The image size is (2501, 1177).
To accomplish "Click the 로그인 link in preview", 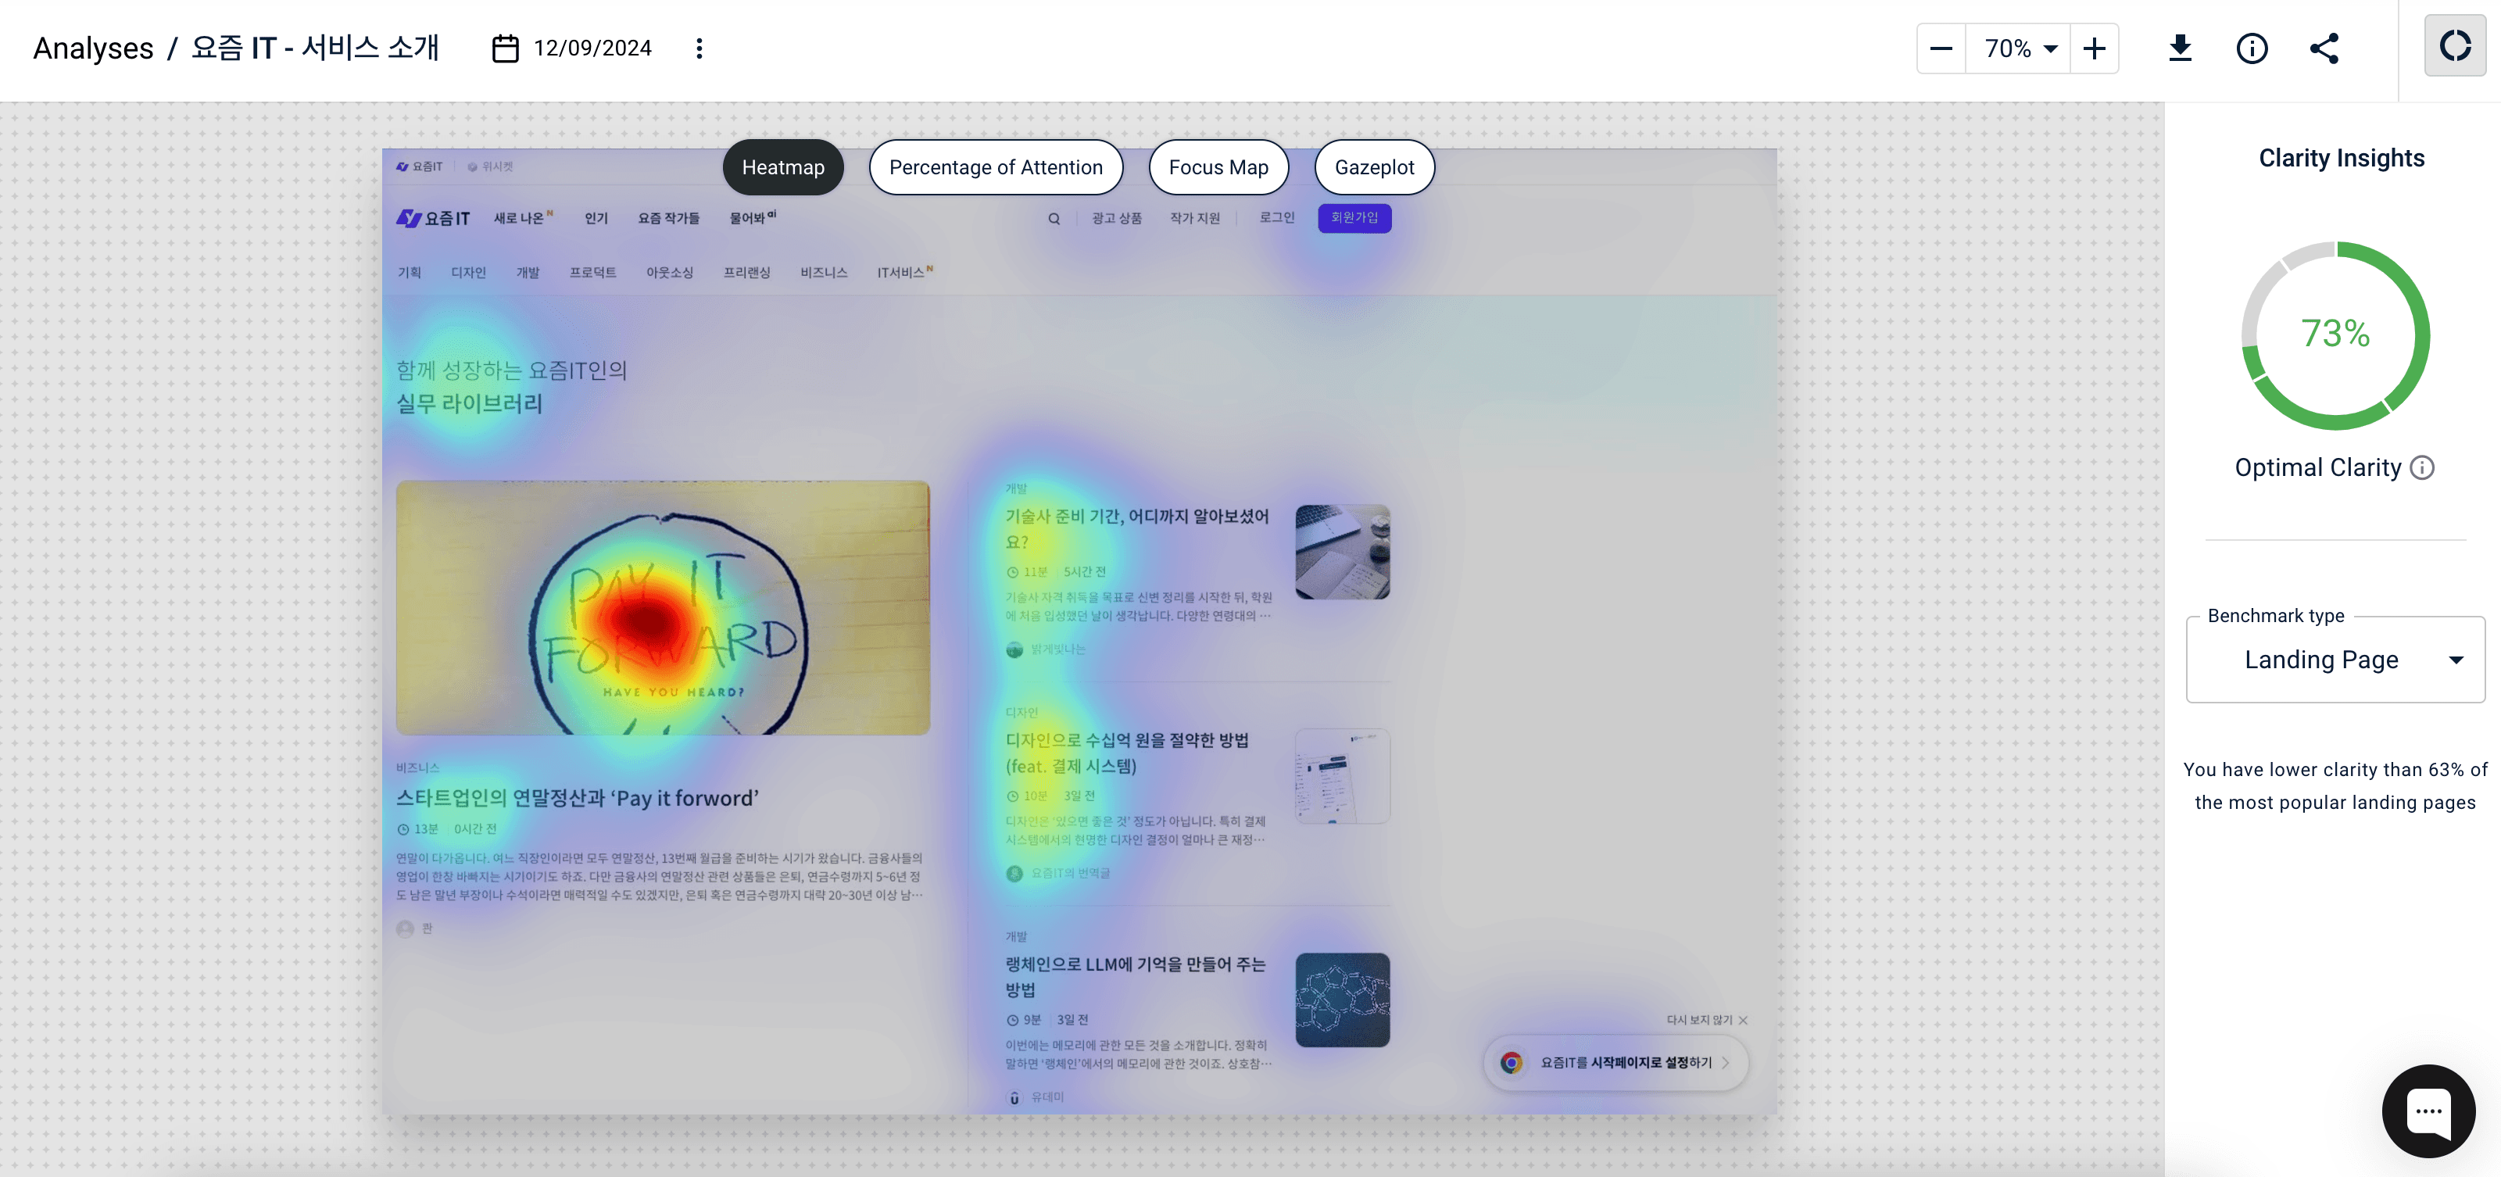I will pyautogui.click(x=1277, y=217).
